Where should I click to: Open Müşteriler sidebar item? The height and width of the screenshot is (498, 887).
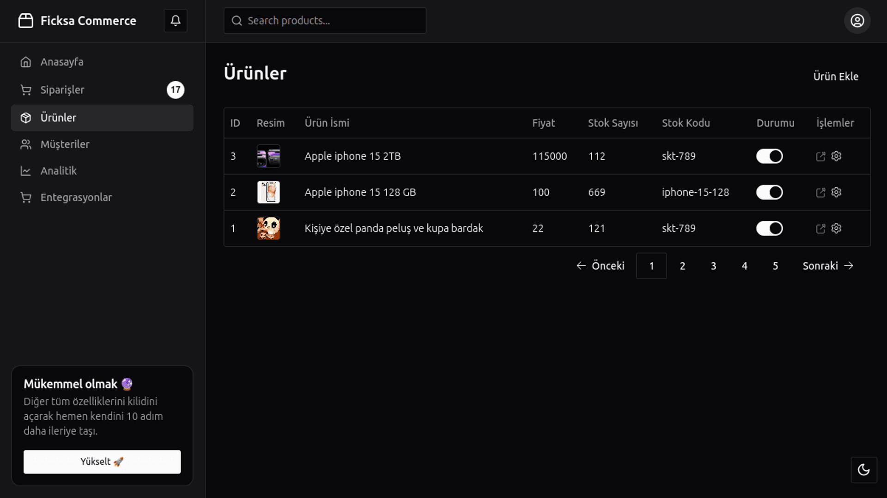pyautogui.click(x=65, y=144)
